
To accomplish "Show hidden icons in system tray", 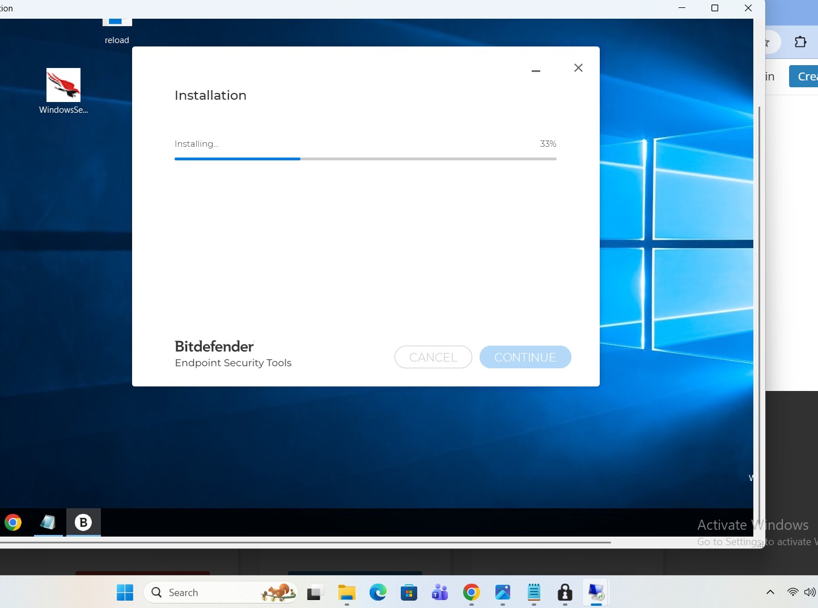I will click(x=770, y=593).
